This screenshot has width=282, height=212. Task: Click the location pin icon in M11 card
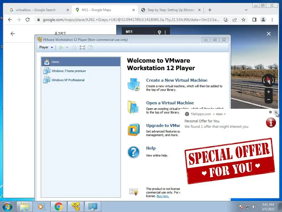159,32
